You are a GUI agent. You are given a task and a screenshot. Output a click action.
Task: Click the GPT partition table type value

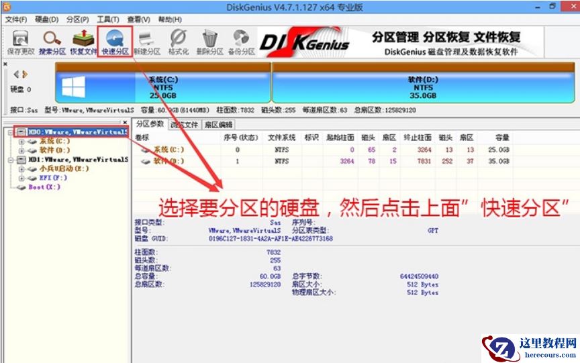coord(433,231)
